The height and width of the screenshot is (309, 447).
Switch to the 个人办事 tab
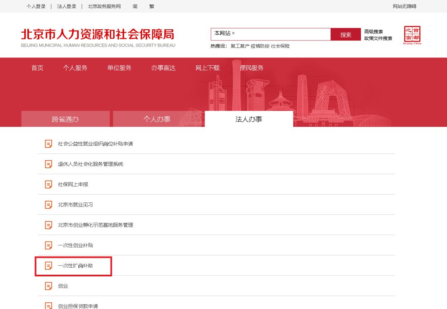[x=157, y=119]
